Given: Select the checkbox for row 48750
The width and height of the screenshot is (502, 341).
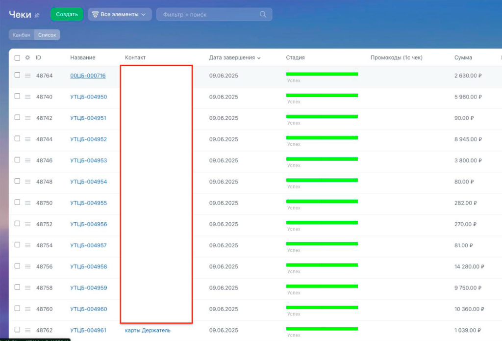Looking at the screenshot, I should [x=17, y=203].
